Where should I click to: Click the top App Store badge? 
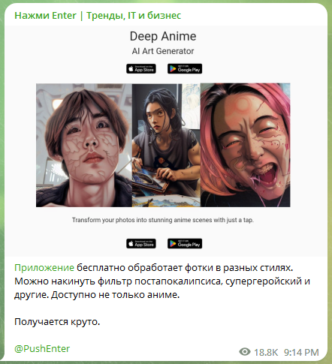141,68
